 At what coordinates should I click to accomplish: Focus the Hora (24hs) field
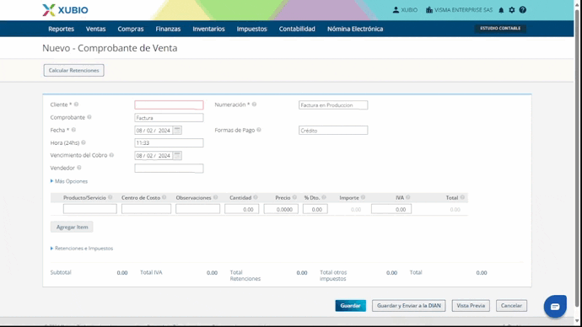tap(169, 142)
